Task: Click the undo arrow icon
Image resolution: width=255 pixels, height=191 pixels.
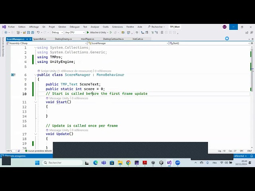Action: coord(38,33)
